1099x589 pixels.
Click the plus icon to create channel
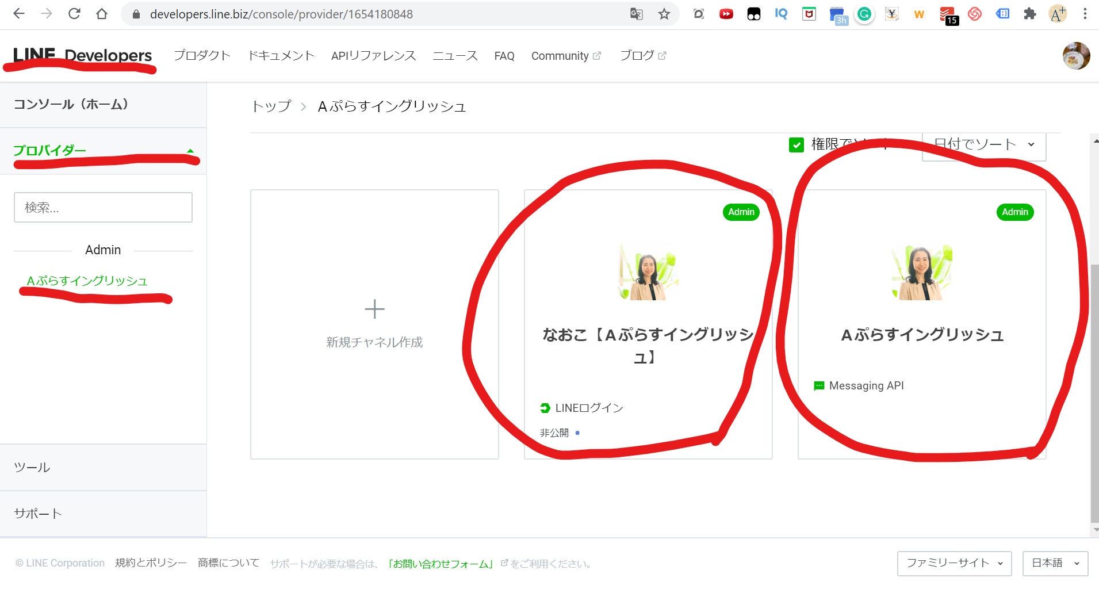tap(374, 309)
